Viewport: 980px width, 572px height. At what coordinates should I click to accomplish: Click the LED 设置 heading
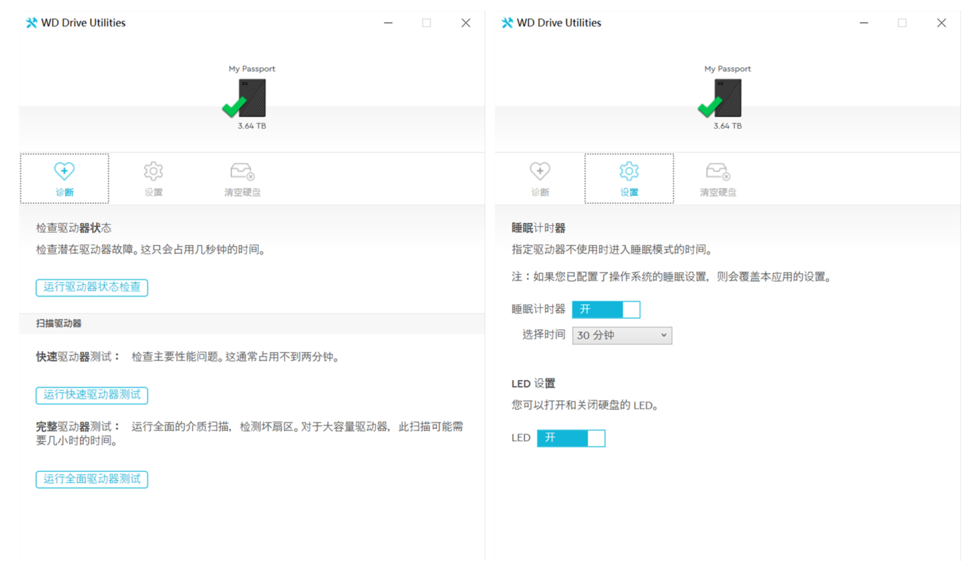(x=533, y=384)
